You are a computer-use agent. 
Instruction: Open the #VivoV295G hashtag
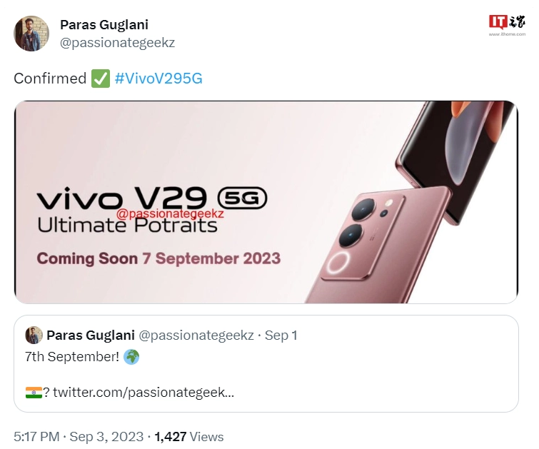point(158,79)
